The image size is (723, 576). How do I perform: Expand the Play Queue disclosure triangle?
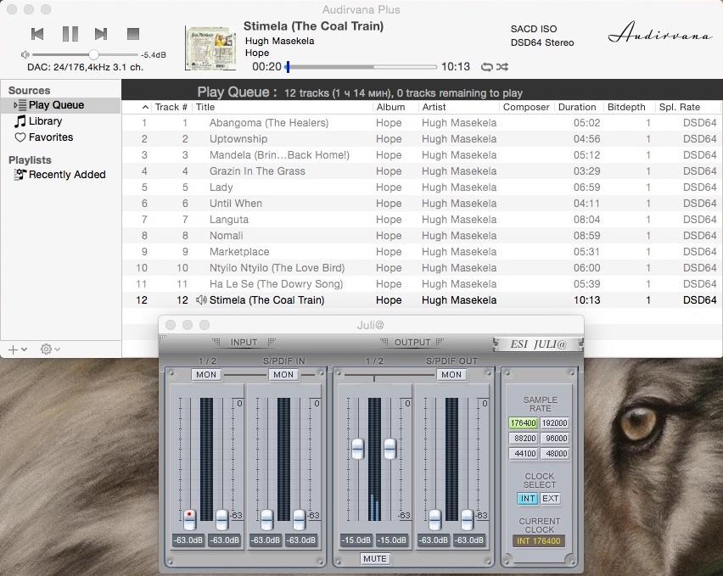coord(15,105)
